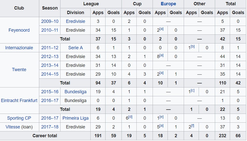Click the Serie A division link
This screenshot has height=141, width=247.
[75, 48]
